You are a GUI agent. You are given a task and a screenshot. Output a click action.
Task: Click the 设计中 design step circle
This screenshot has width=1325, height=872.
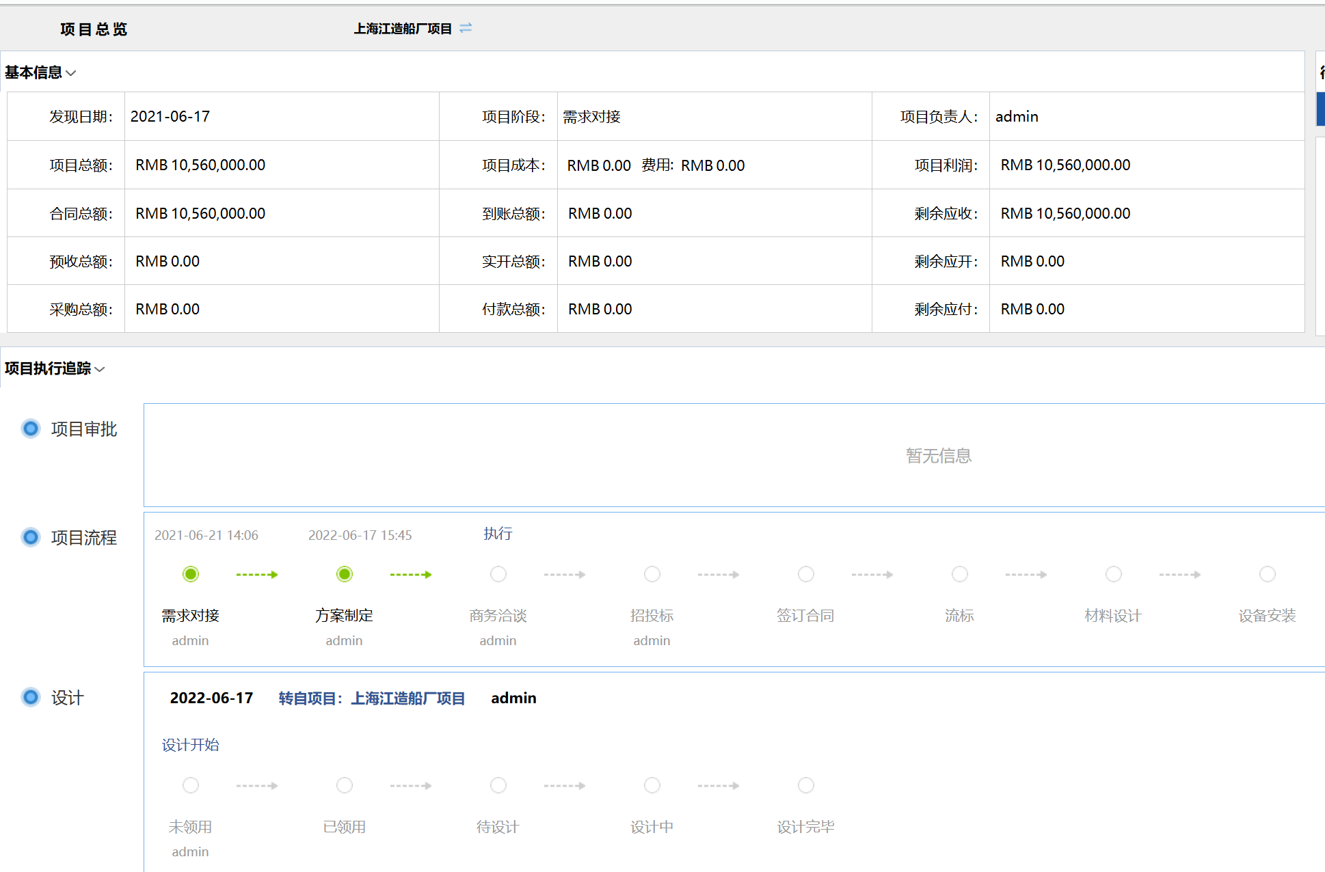pos(652,785)
